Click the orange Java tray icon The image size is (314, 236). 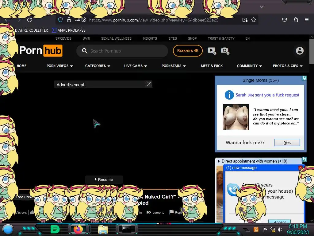pos(256,229)
